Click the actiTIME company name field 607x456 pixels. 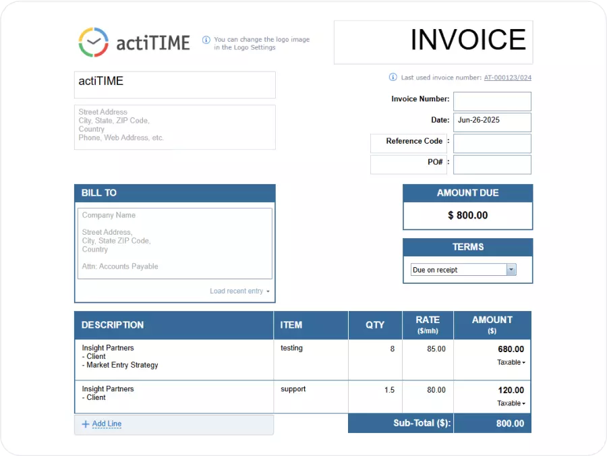[175, 84]
